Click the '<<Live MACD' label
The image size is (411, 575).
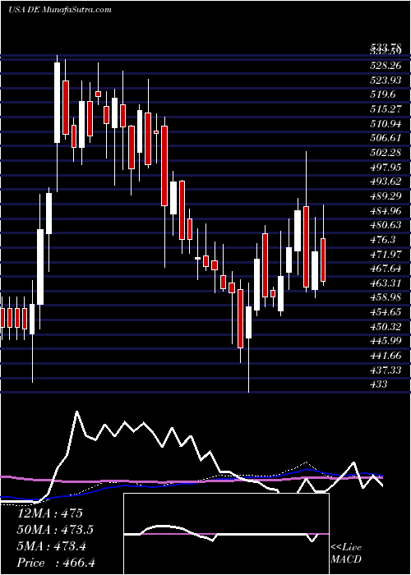pyautogui.click(x=346, y=554)
